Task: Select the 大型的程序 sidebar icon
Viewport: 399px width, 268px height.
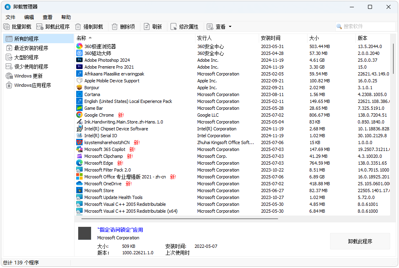Action: (9, 57)
